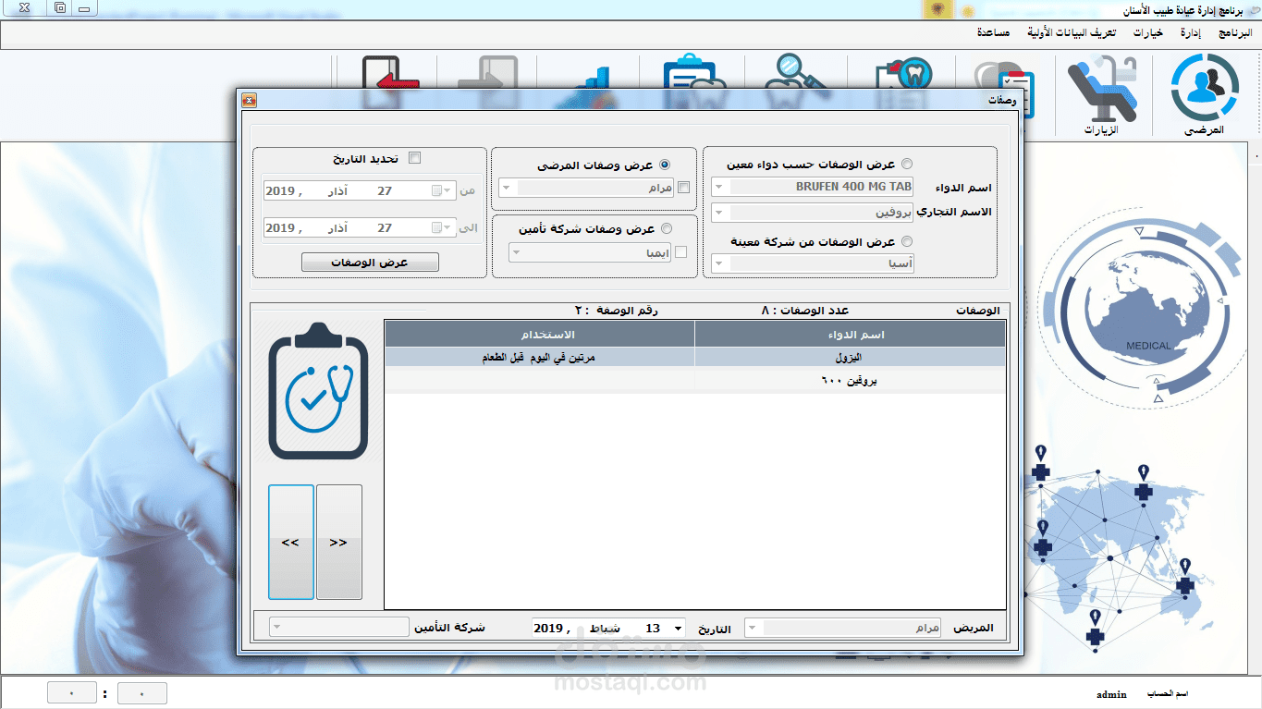Screen dimensions: 1262x709
Task: Open the 'ايمبا' insurance company dropdown
Action: pyautogui.click(x=517, y=252)
